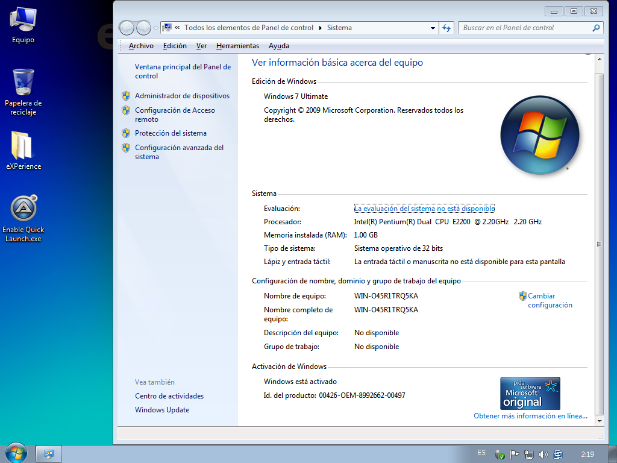Click the refresh button beside address bar
This screenshot has width=617, height=463.
(x=446, y=28)
